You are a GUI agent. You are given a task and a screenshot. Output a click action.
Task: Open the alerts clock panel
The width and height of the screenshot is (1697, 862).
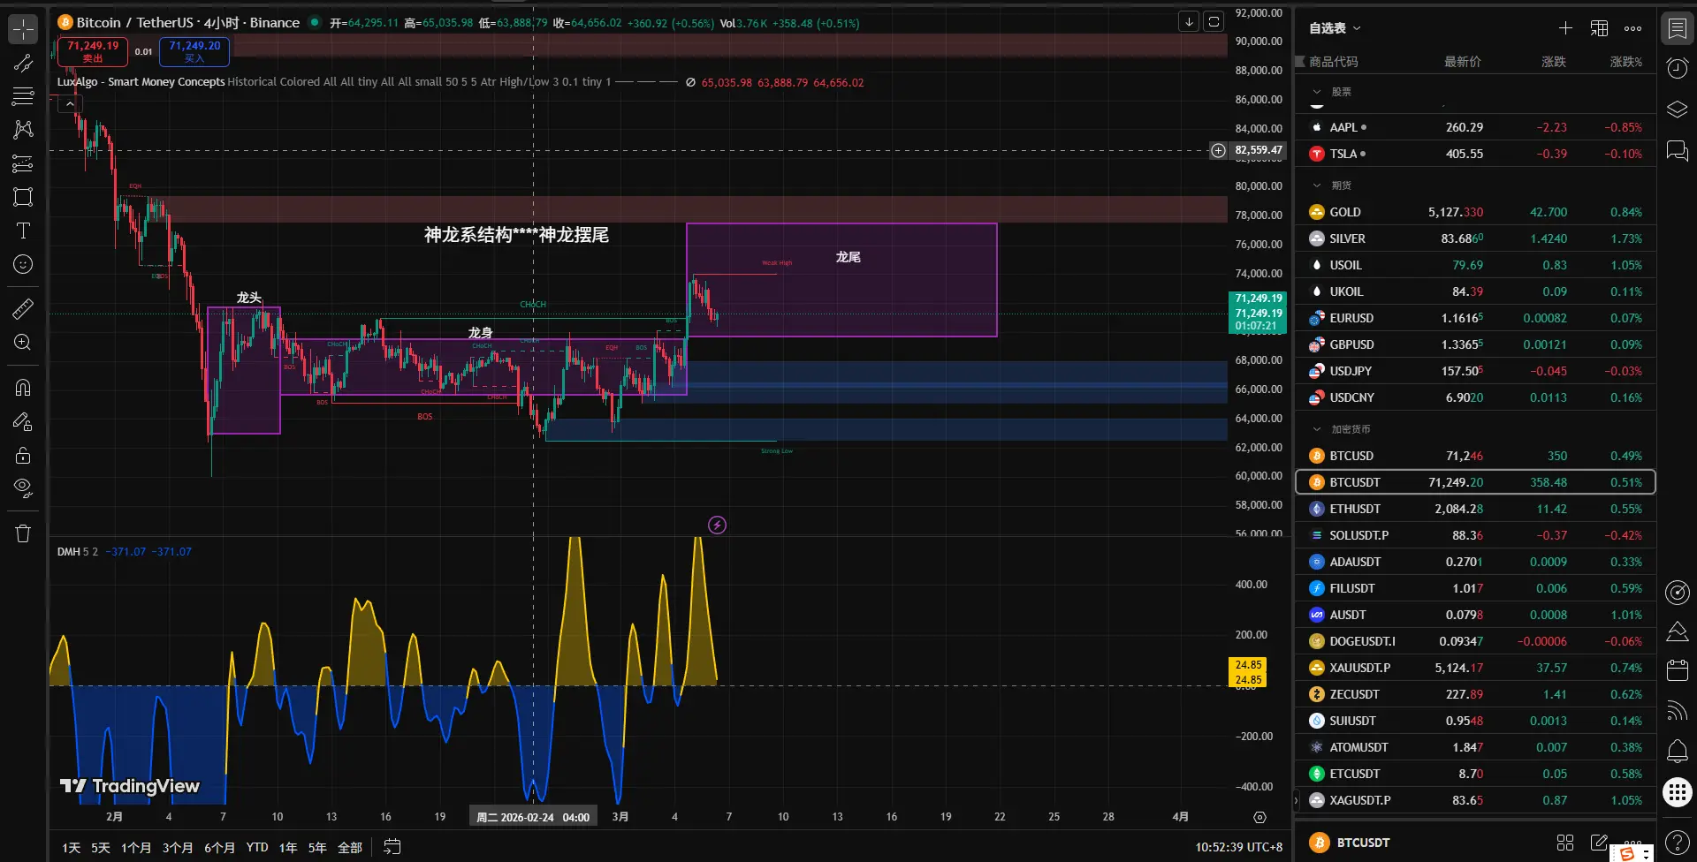pos(1677,69)
